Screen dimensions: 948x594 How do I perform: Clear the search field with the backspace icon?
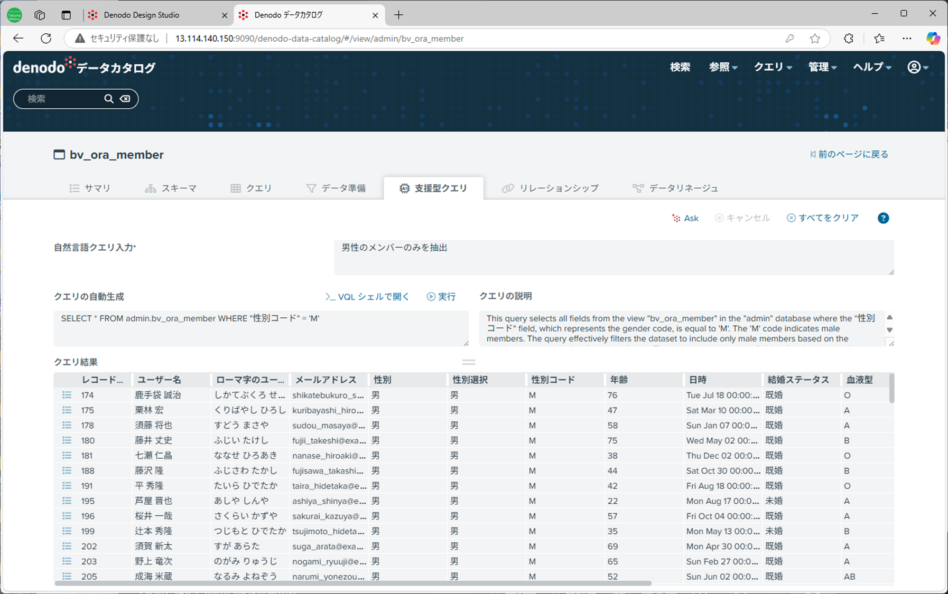(x=125, y=99)
